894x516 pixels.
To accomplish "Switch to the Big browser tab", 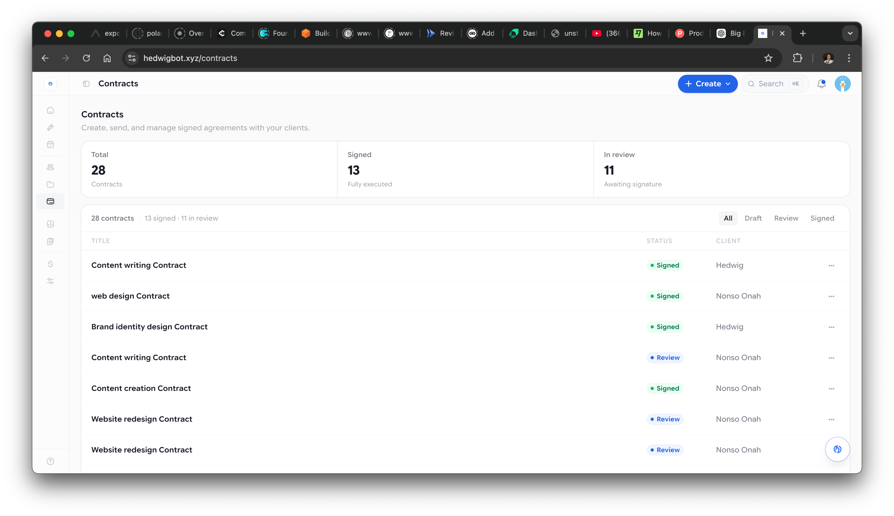I will click(x=731, y=33).
